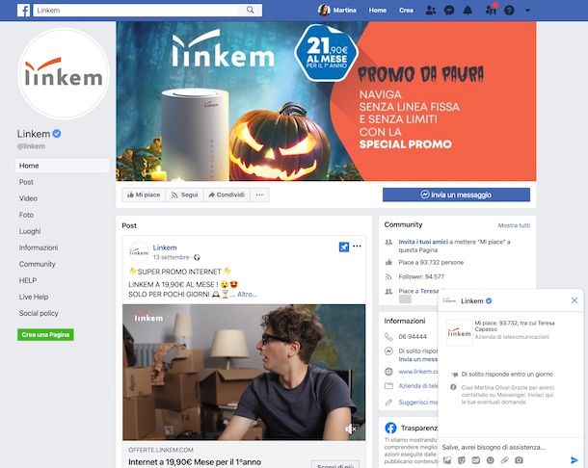Click Piace a 93.732 persone text
The width and height of the screenshot is (588, 468).
coord(431,262)
